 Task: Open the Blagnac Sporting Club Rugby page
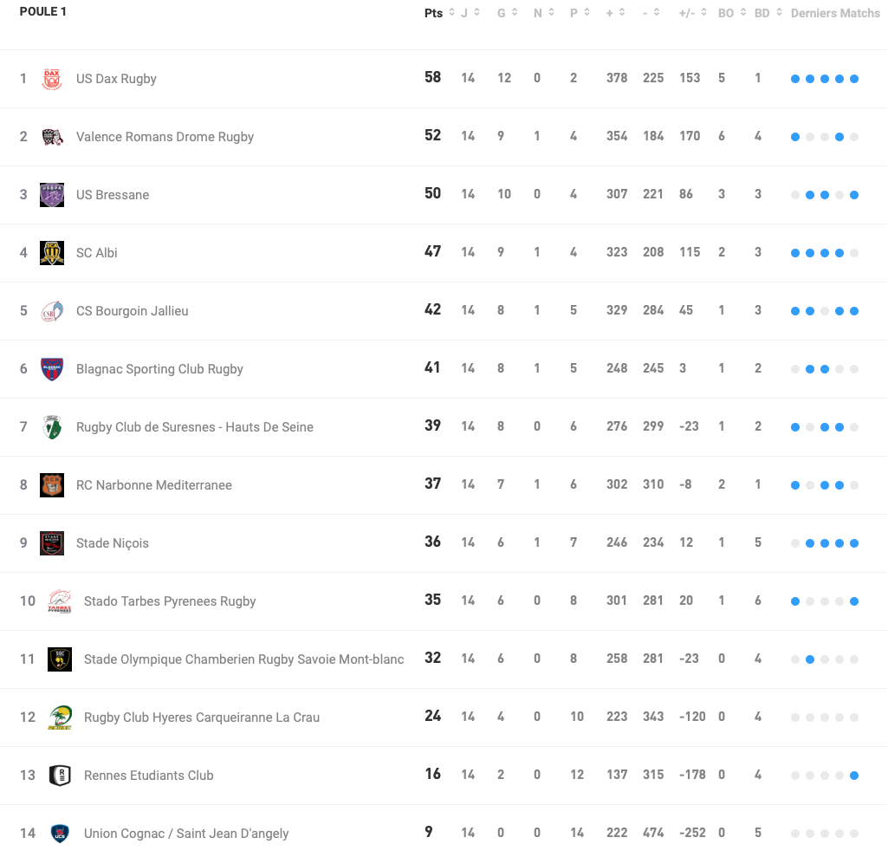point(159,368)
